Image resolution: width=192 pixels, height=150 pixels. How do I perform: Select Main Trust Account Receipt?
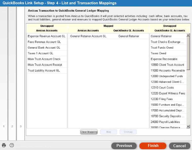click(x=47, y=65)
